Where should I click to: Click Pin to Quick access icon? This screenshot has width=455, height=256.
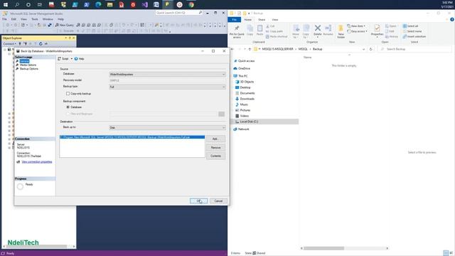point(237,28)
